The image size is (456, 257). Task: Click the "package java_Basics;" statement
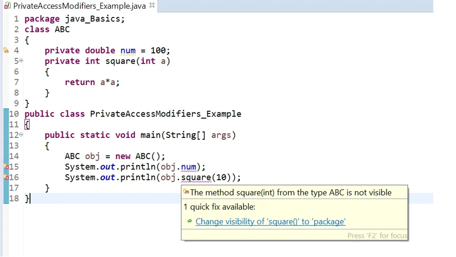tap(74, 19)
